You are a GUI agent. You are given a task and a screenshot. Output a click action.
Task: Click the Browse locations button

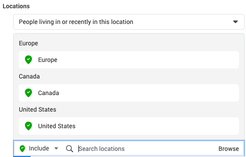coord(228,149)
